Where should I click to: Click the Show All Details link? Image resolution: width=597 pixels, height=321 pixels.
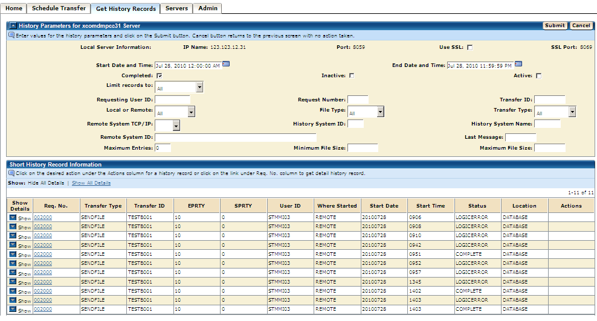point(91,183)
